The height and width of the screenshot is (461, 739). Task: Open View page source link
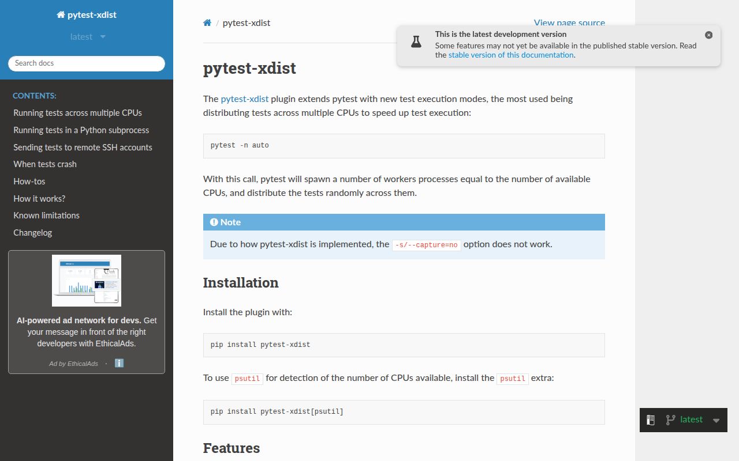tap(569, 23)
